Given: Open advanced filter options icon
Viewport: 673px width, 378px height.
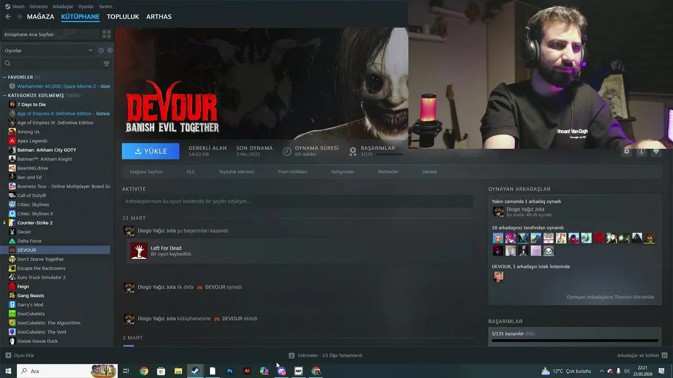Looking at the screenshot, I should click(107, 64).
